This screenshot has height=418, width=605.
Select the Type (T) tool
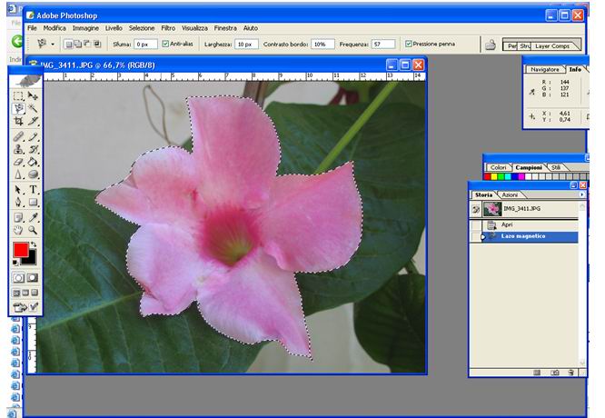pos(34,190)
